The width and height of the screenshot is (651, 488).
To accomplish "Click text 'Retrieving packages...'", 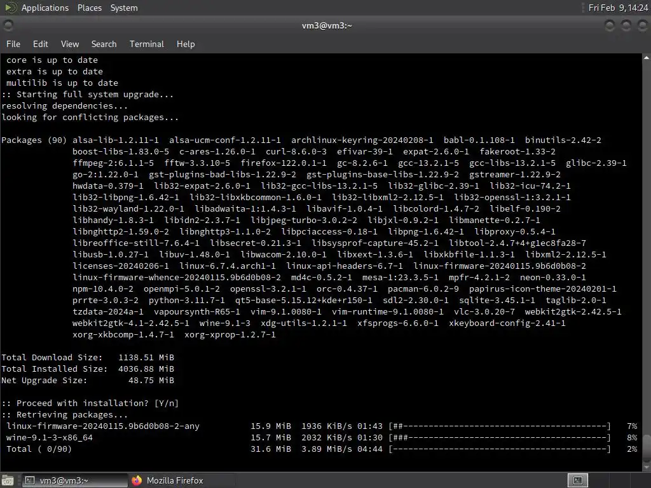I will pyautogui.click(x=72, y=414).
